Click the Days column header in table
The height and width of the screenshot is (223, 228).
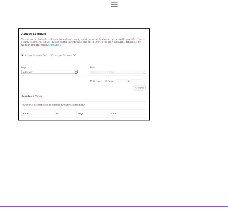(x=81, y=113)
